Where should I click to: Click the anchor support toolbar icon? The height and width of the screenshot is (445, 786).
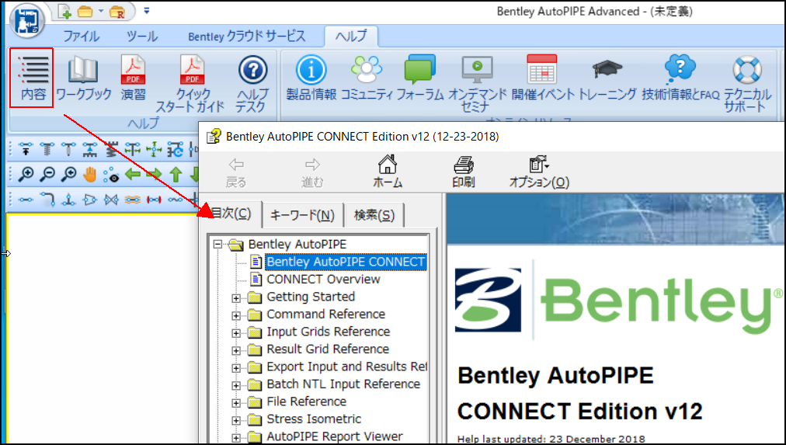pyautogui.click(x=25, y=149)
